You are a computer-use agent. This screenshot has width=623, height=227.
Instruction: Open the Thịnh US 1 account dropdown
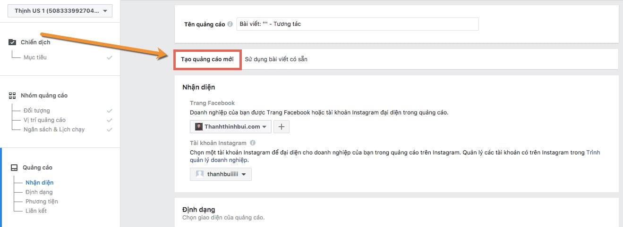[x=60, y=11]
